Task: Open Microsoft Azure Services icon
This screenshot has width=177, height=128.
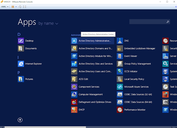Action: (120, 87)
